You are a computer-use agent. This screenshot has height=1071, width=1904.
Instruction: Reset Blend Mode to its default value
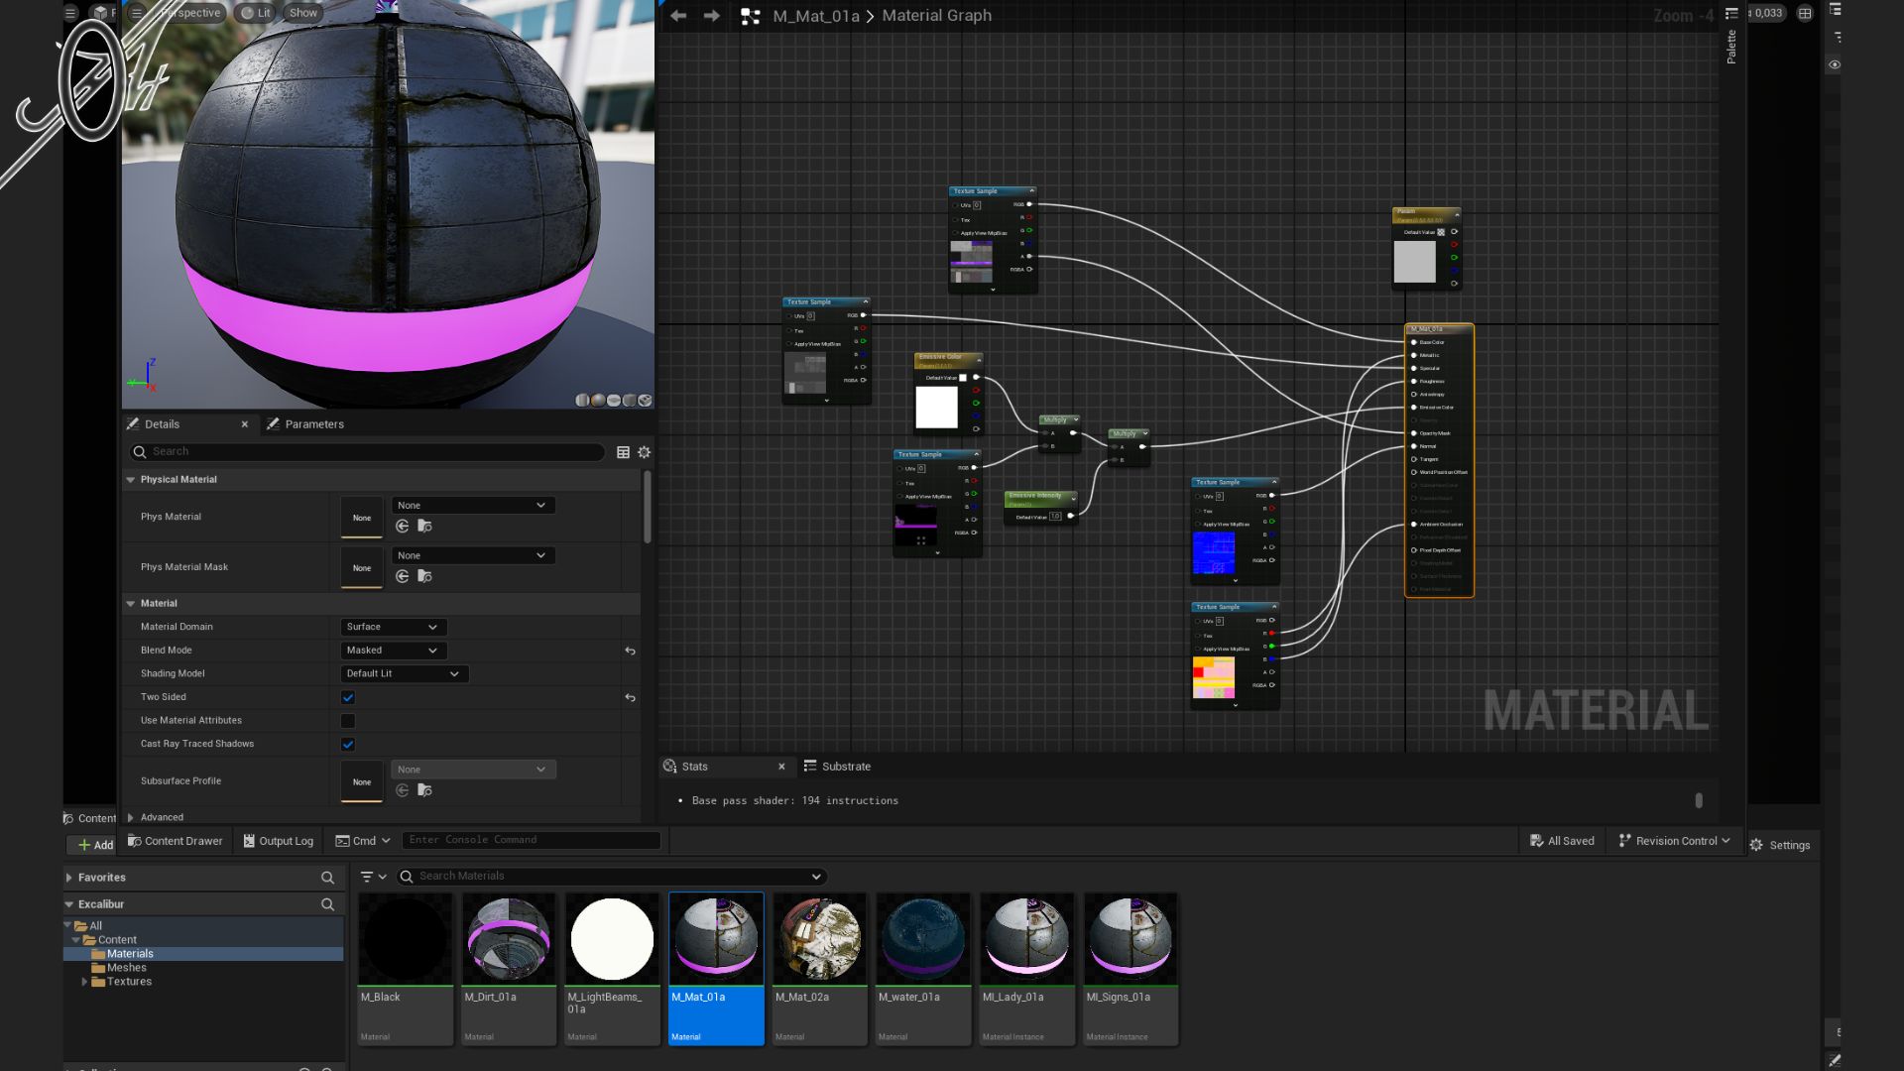[x=630, y=652]
